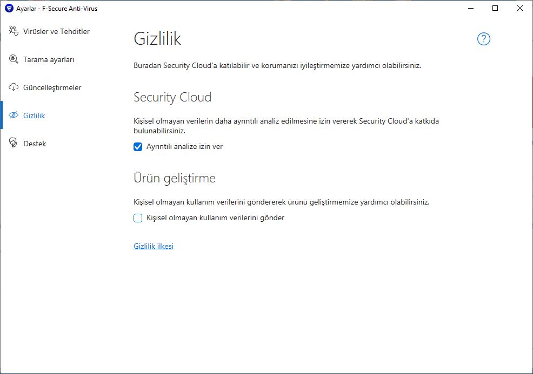533x374 pixels.
Task: Maximize the Ayarlar window
Action: click(x=495, y=8)
